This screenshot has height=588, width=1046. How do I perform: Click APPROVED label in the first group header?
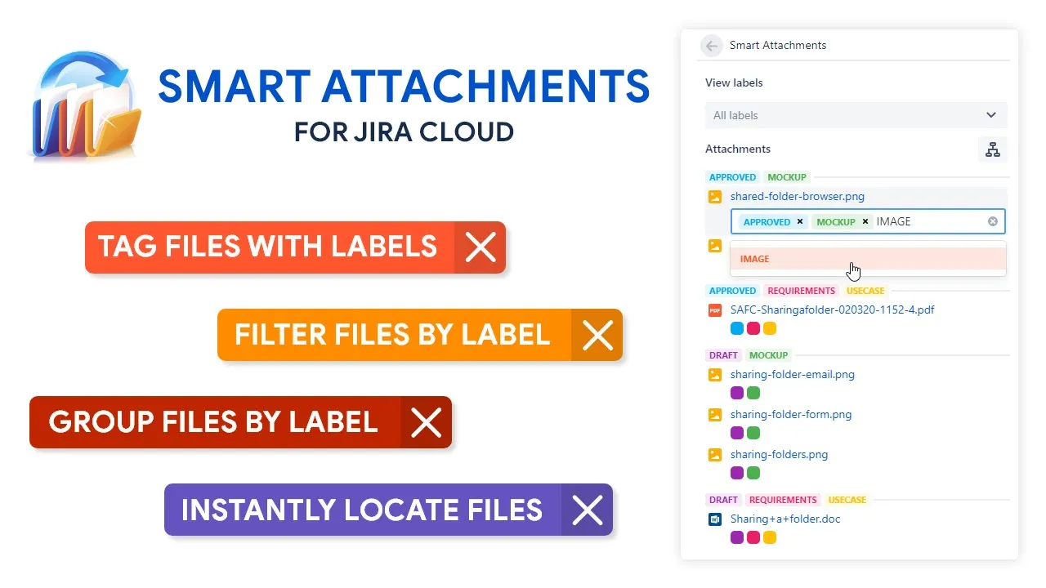(x=732, y=177)
